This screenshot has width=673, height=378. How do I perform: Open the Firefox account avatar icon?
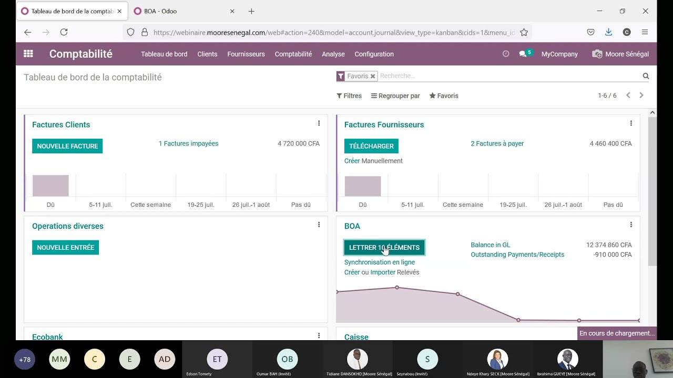tap(627, 32)
